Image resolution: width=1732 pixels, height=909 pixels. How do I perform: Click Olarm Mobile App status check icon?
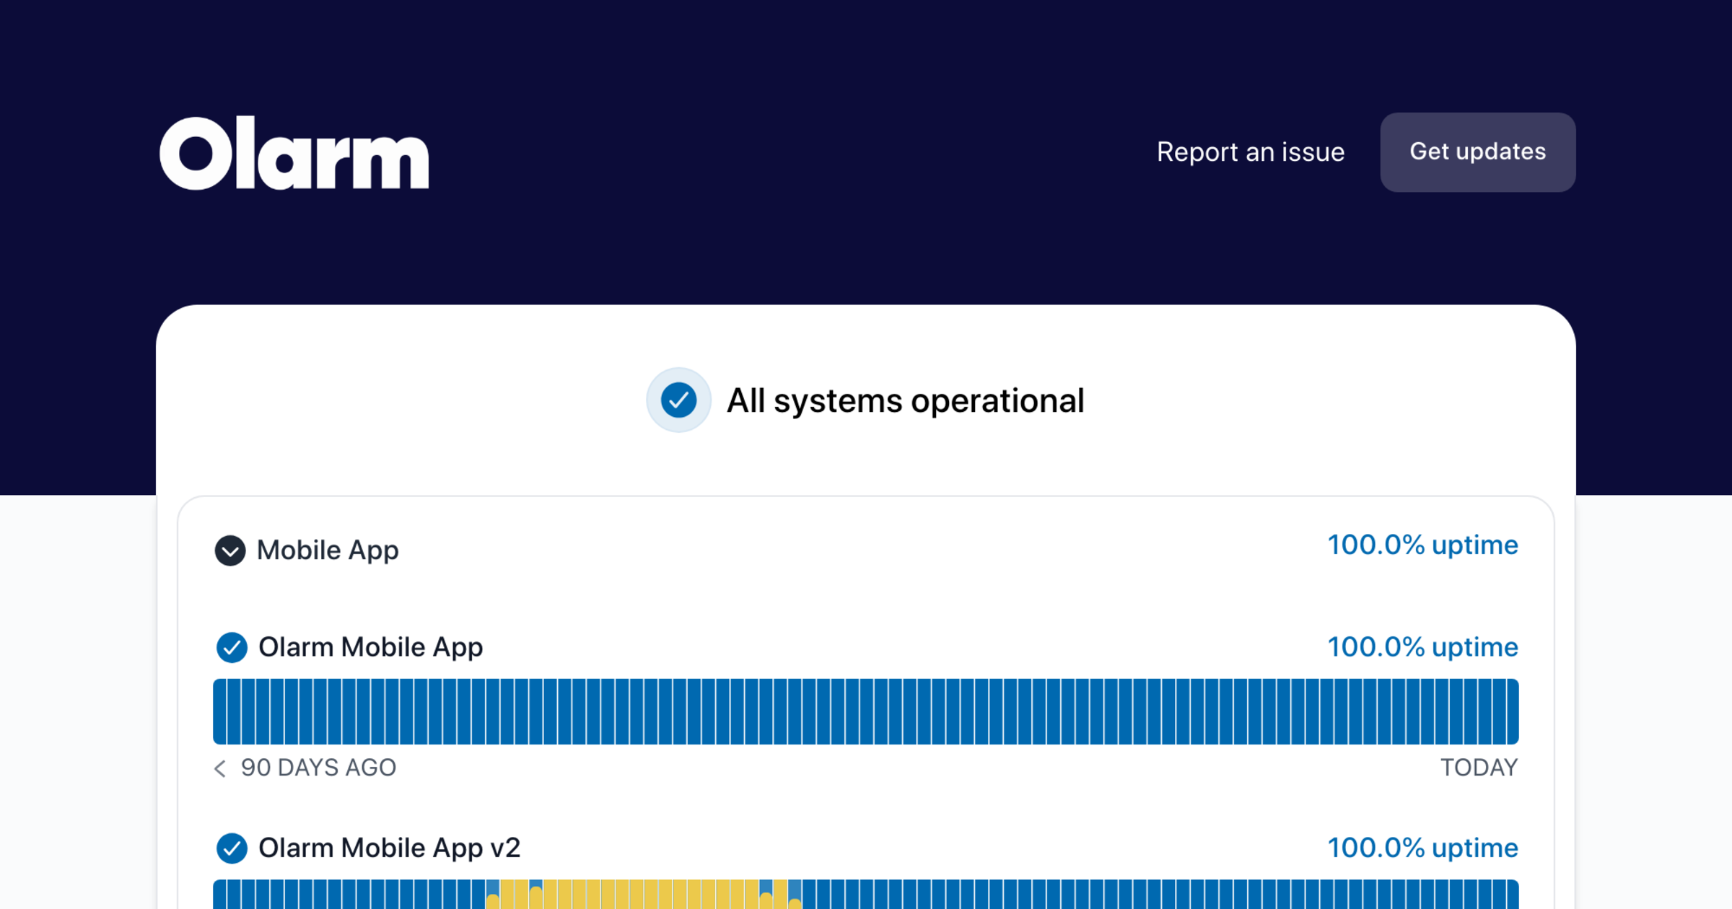(232, 647)
